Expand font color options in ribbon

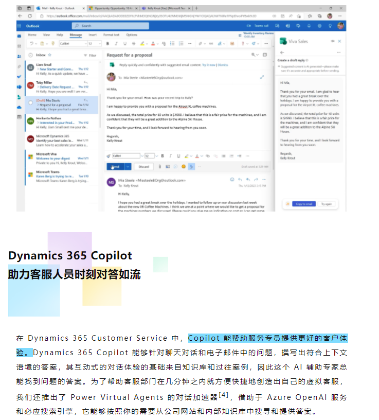point(158,44)
